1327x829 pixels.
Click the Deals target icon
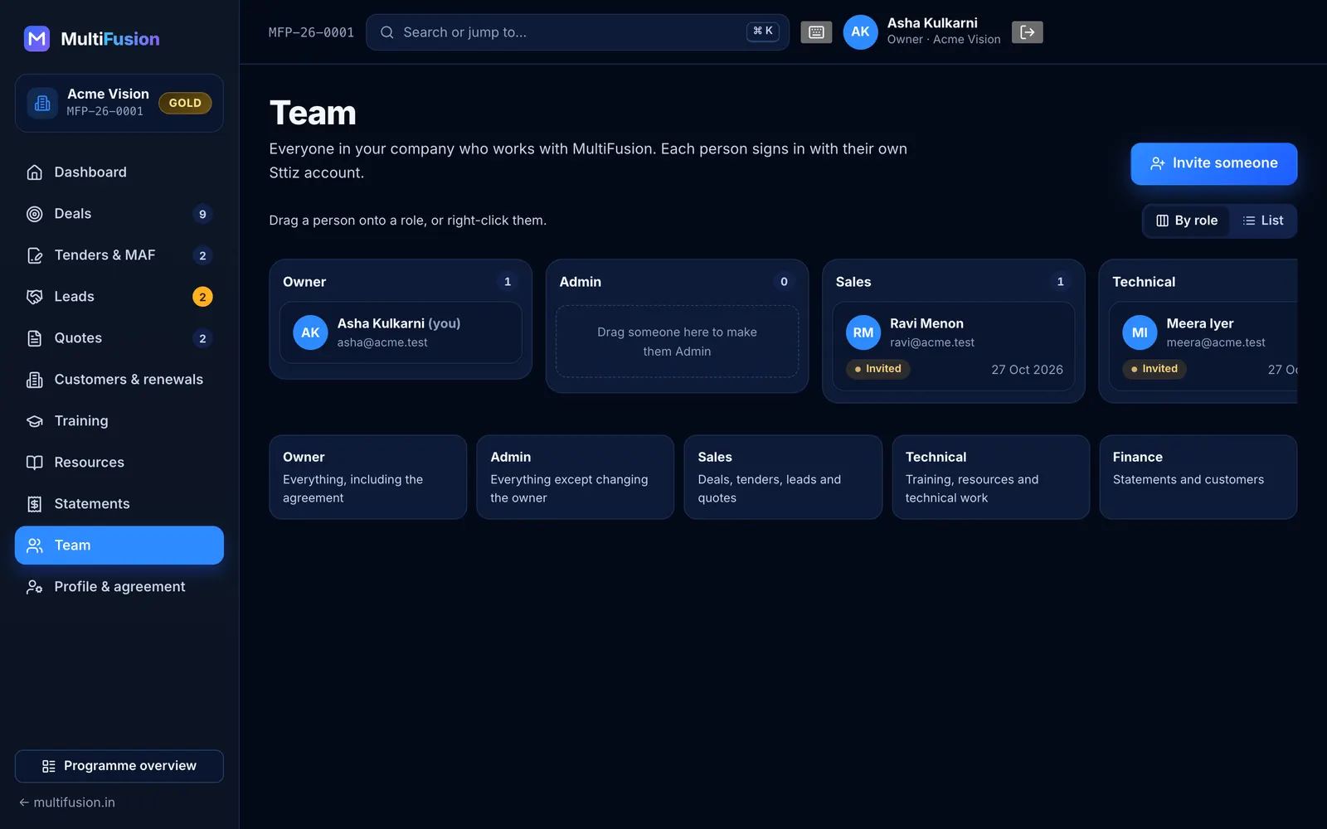tap(35, 214)
